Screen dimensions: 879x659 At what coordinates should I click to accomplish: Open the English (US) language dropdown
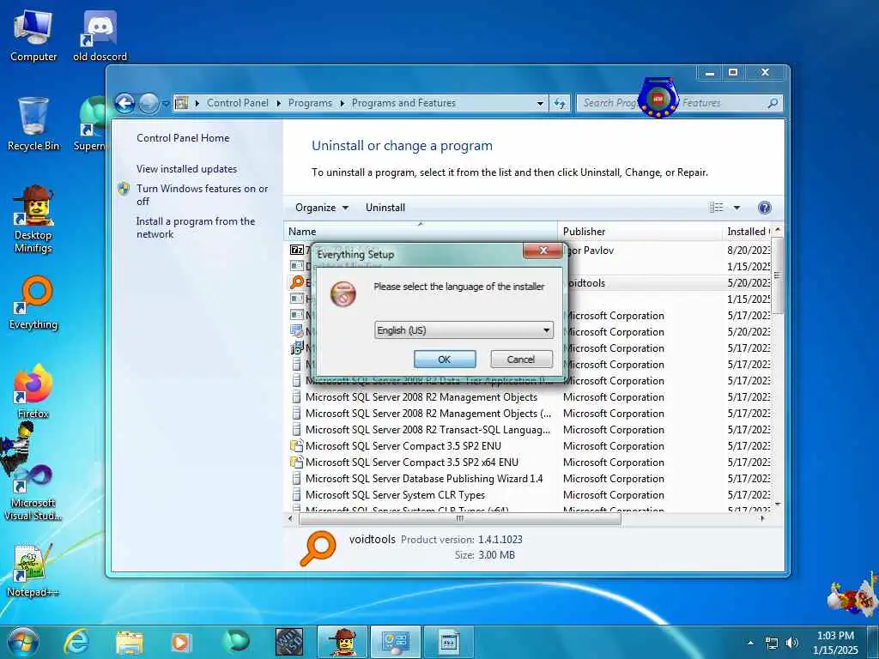464,330
